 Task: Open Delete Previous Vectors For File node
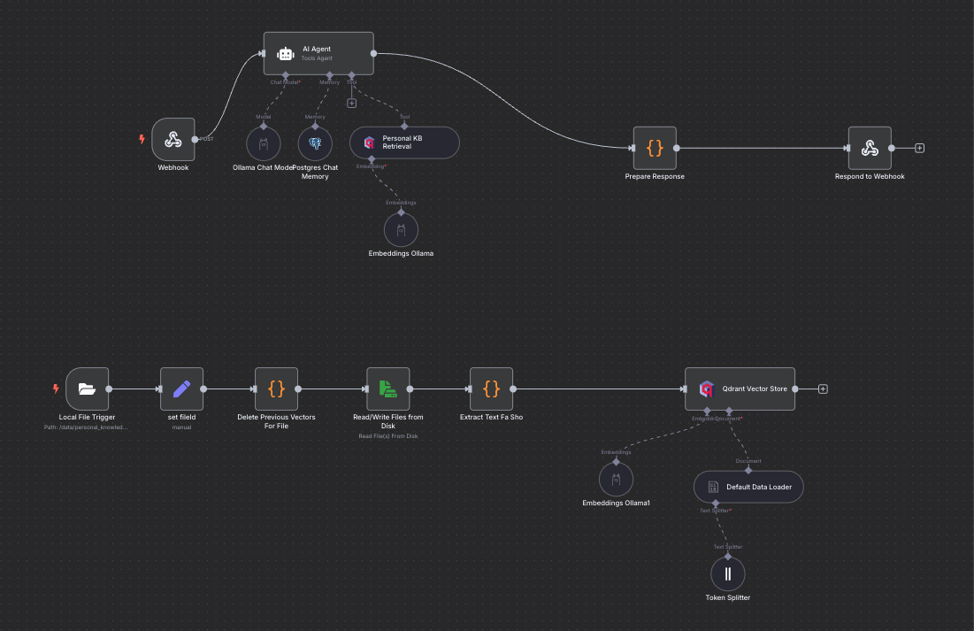tap(276, 389)
